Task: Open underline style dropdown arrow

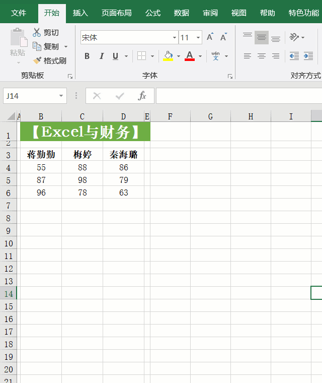Action: (126, 56)
